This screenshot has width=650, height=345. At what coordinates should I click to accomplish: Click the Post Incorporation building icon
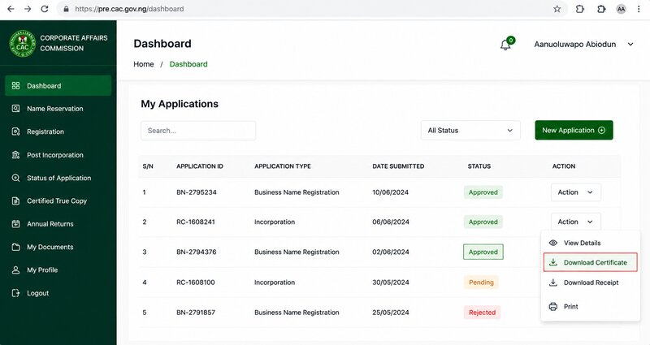15,155
